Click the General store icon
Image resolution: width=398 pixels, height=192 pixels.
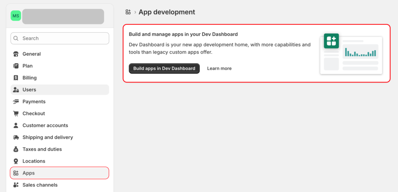coord(16,54)
